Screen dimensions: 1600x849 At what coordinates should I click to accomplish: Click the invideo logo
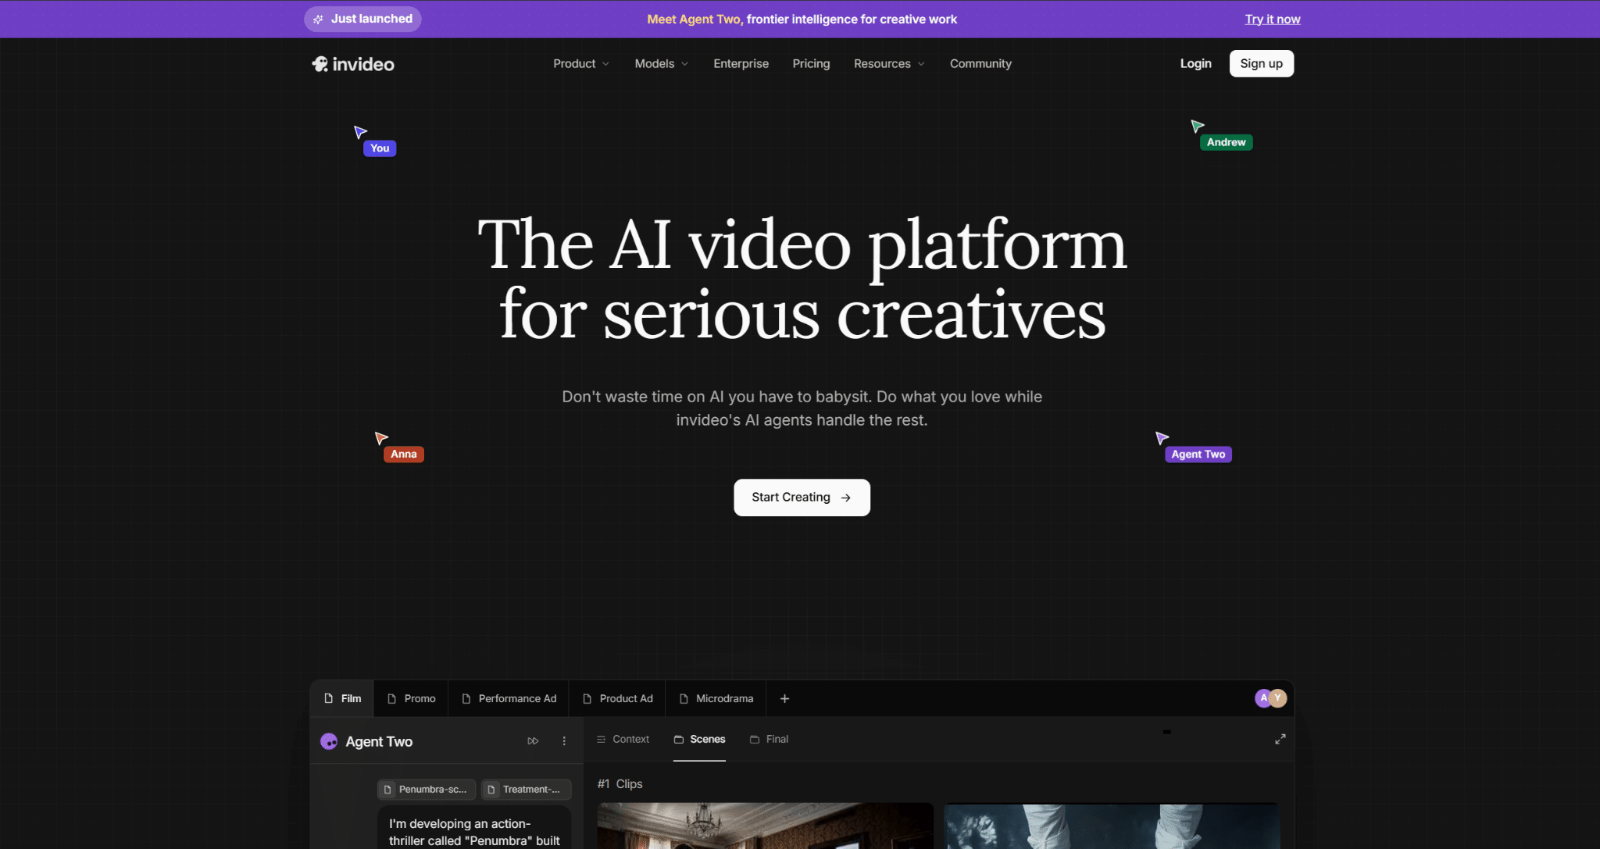[x=353, y=64]
